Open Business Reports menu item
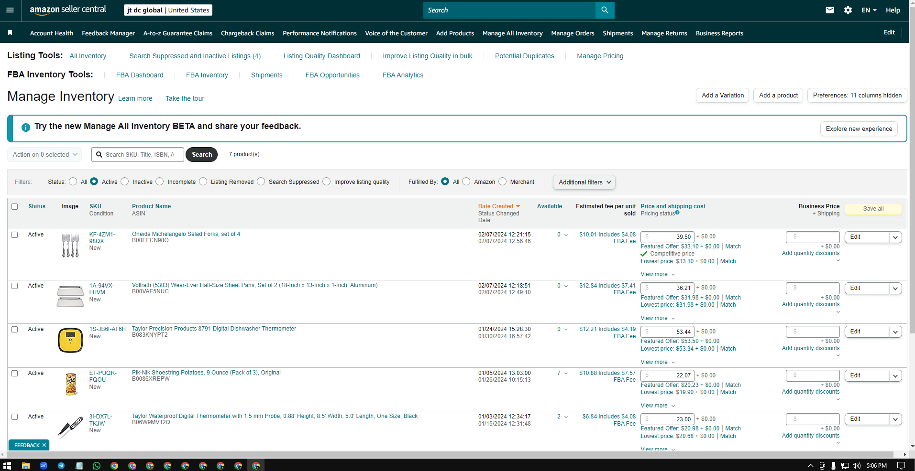Viewport: 915px width, 471px height. click(719, 33)
